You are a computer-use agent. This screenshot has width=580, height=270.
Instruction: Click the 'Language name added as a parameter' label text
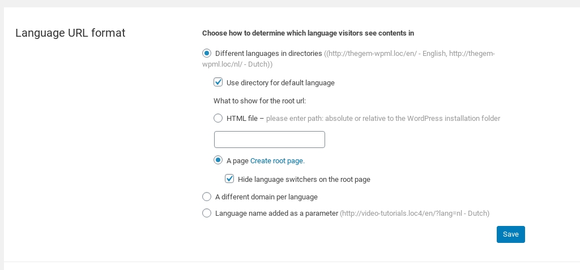(x=276, y=214)
